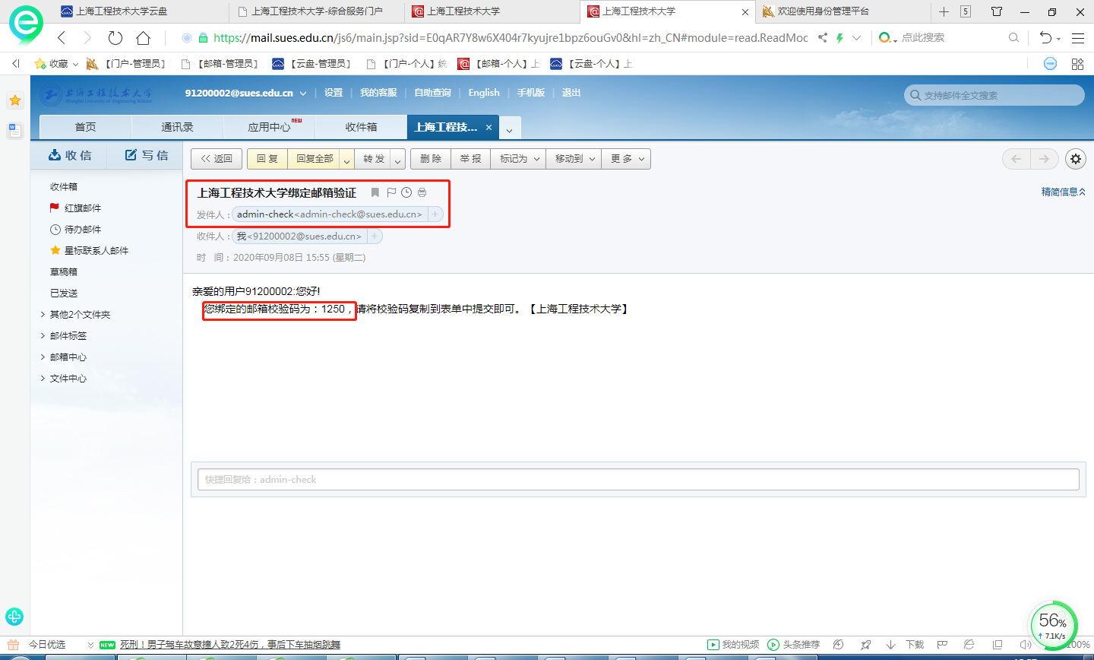The height and width of the screenshot is (660, 1094).
Task: Open the 移动到 dropdown
Action: (x=574, y=159)
